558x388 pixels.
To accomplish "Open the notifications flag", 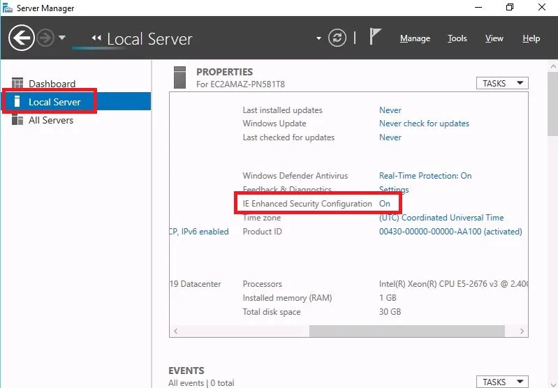I will pyautogui.click(x=375, y=38).
